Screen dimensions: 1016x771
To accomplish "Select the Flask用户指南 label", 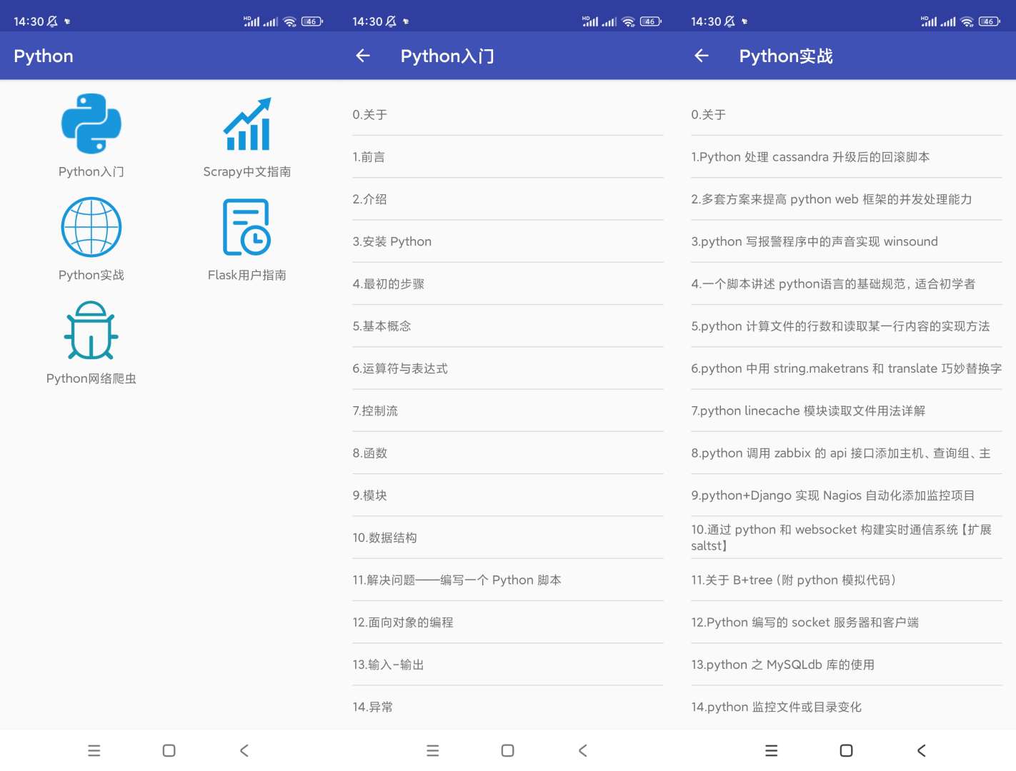I will pos(247,275).
